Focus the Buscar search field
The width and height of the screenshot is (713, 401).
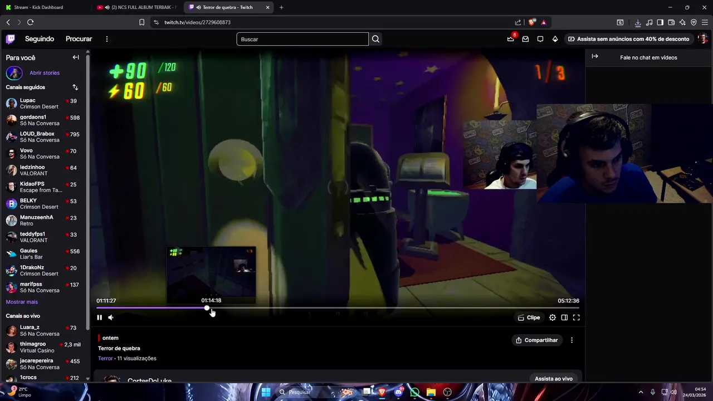point(302,39)
